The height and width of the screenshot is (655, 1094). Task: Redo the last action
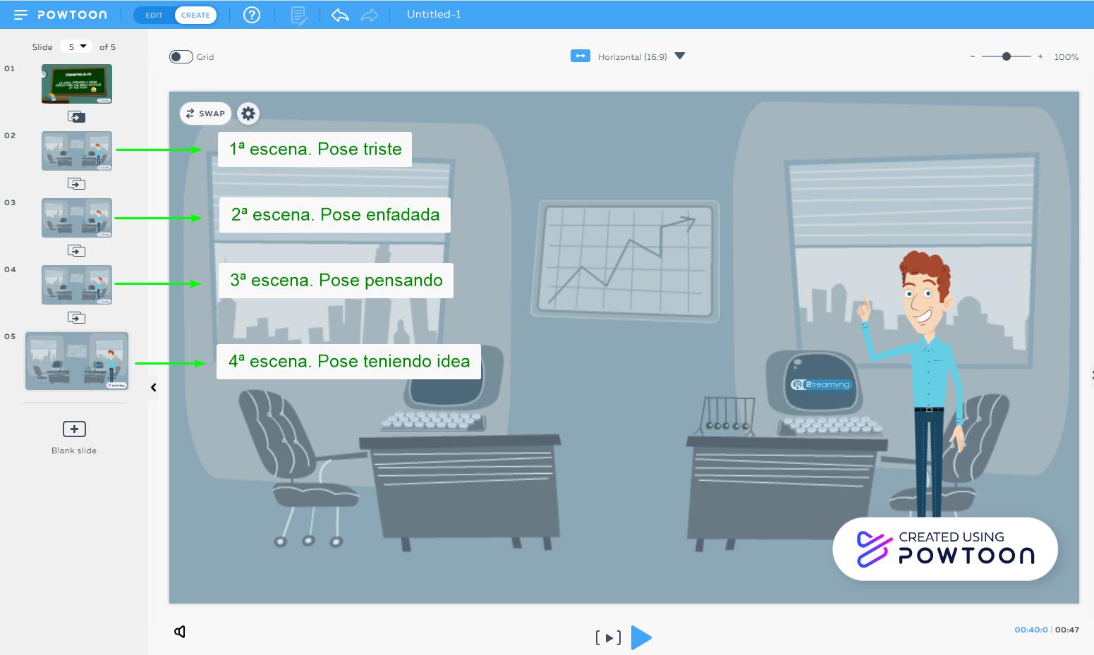(370, 15)
